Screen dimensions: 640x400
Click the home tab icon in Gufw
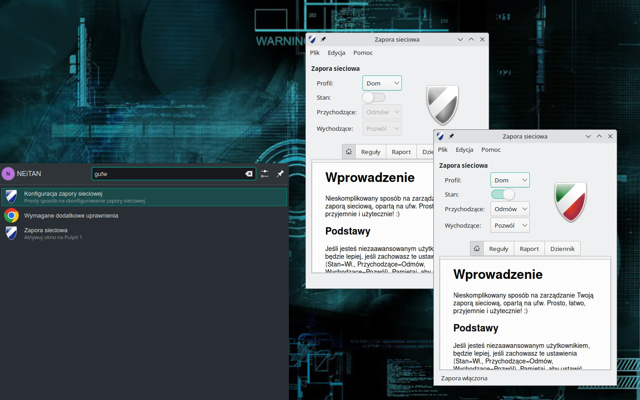476,248
